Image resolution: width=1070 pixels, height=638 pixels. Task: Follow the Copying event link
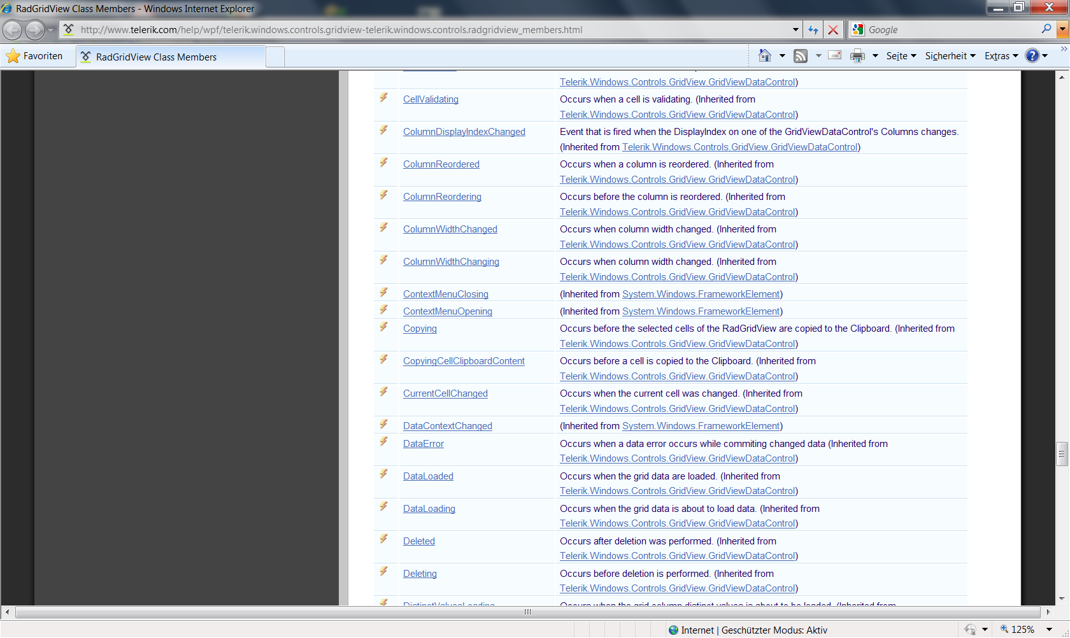(x=420, y=329)
